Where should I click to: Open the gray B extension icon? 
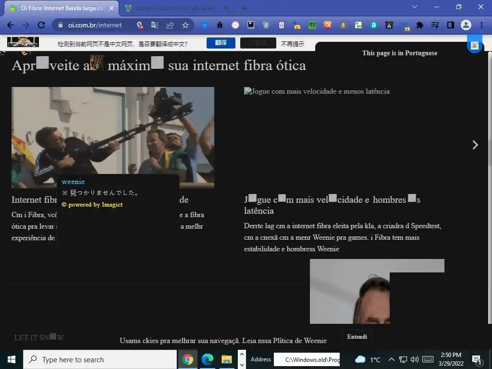pyautogui.click(x=343, y=25)
